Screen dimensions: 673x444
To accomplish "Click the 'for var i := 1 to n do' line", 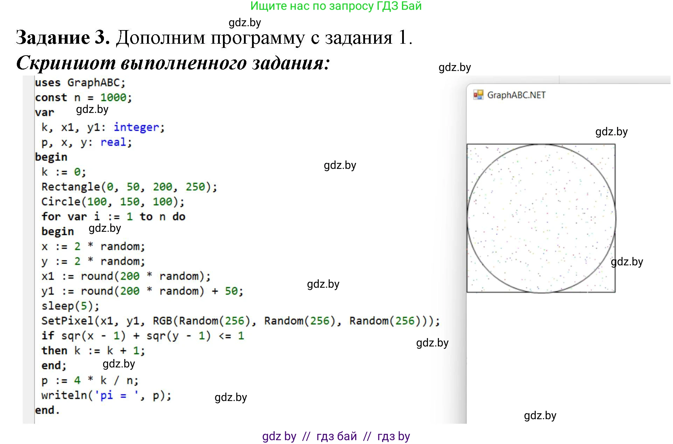I will coord(113,216).
